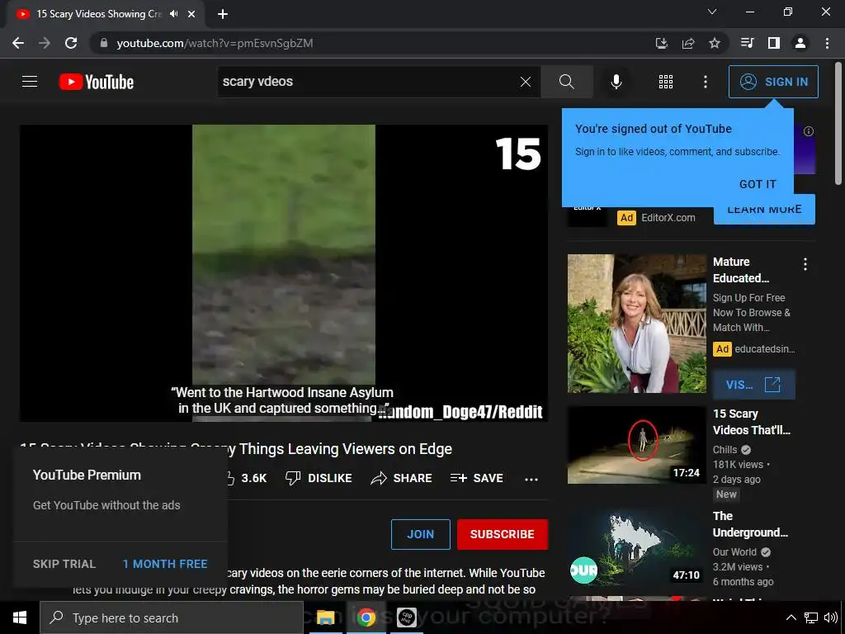
Task: Show hidden system tray icons
Action: (x=791, y=617)
